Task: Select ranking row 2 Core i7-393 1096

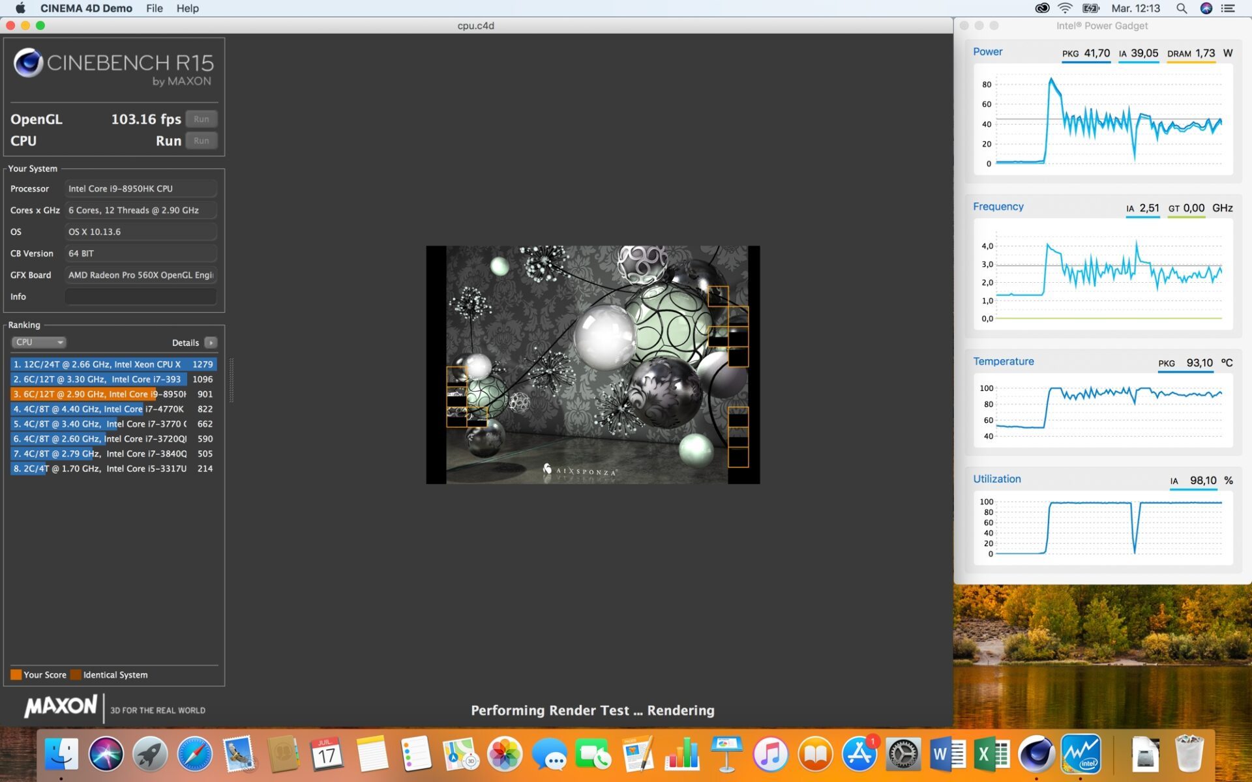Action: (x=113, y=379)
